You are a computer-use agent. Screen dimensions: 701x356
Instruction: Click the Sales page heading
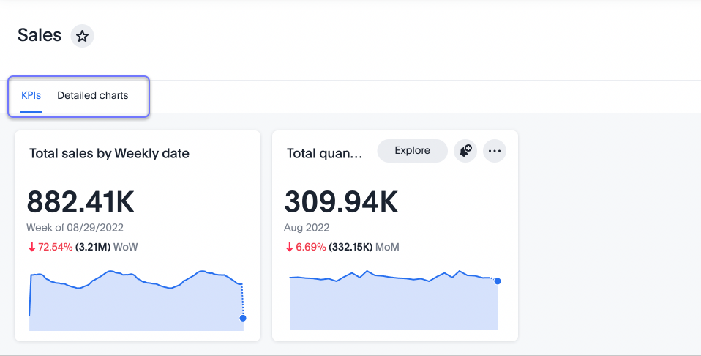point(40,35)
